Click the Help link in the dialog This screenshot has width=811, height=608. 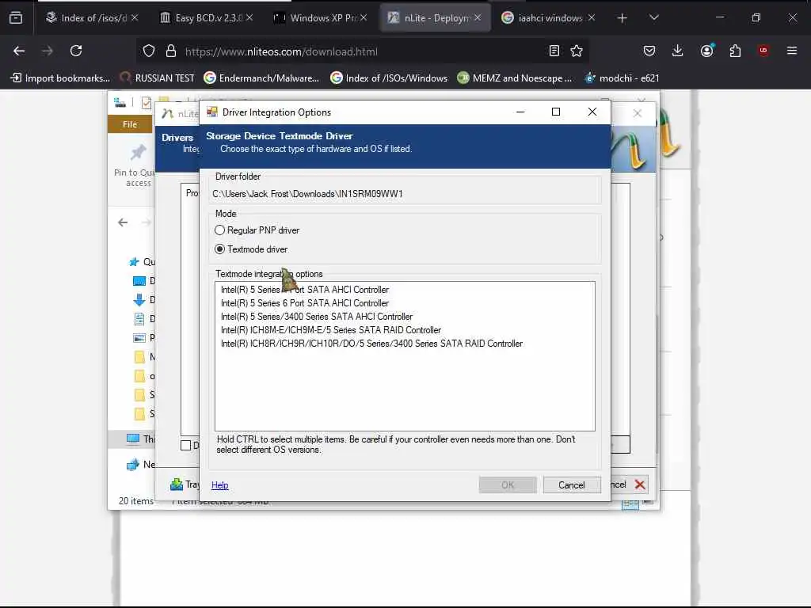tap(220, 485)
